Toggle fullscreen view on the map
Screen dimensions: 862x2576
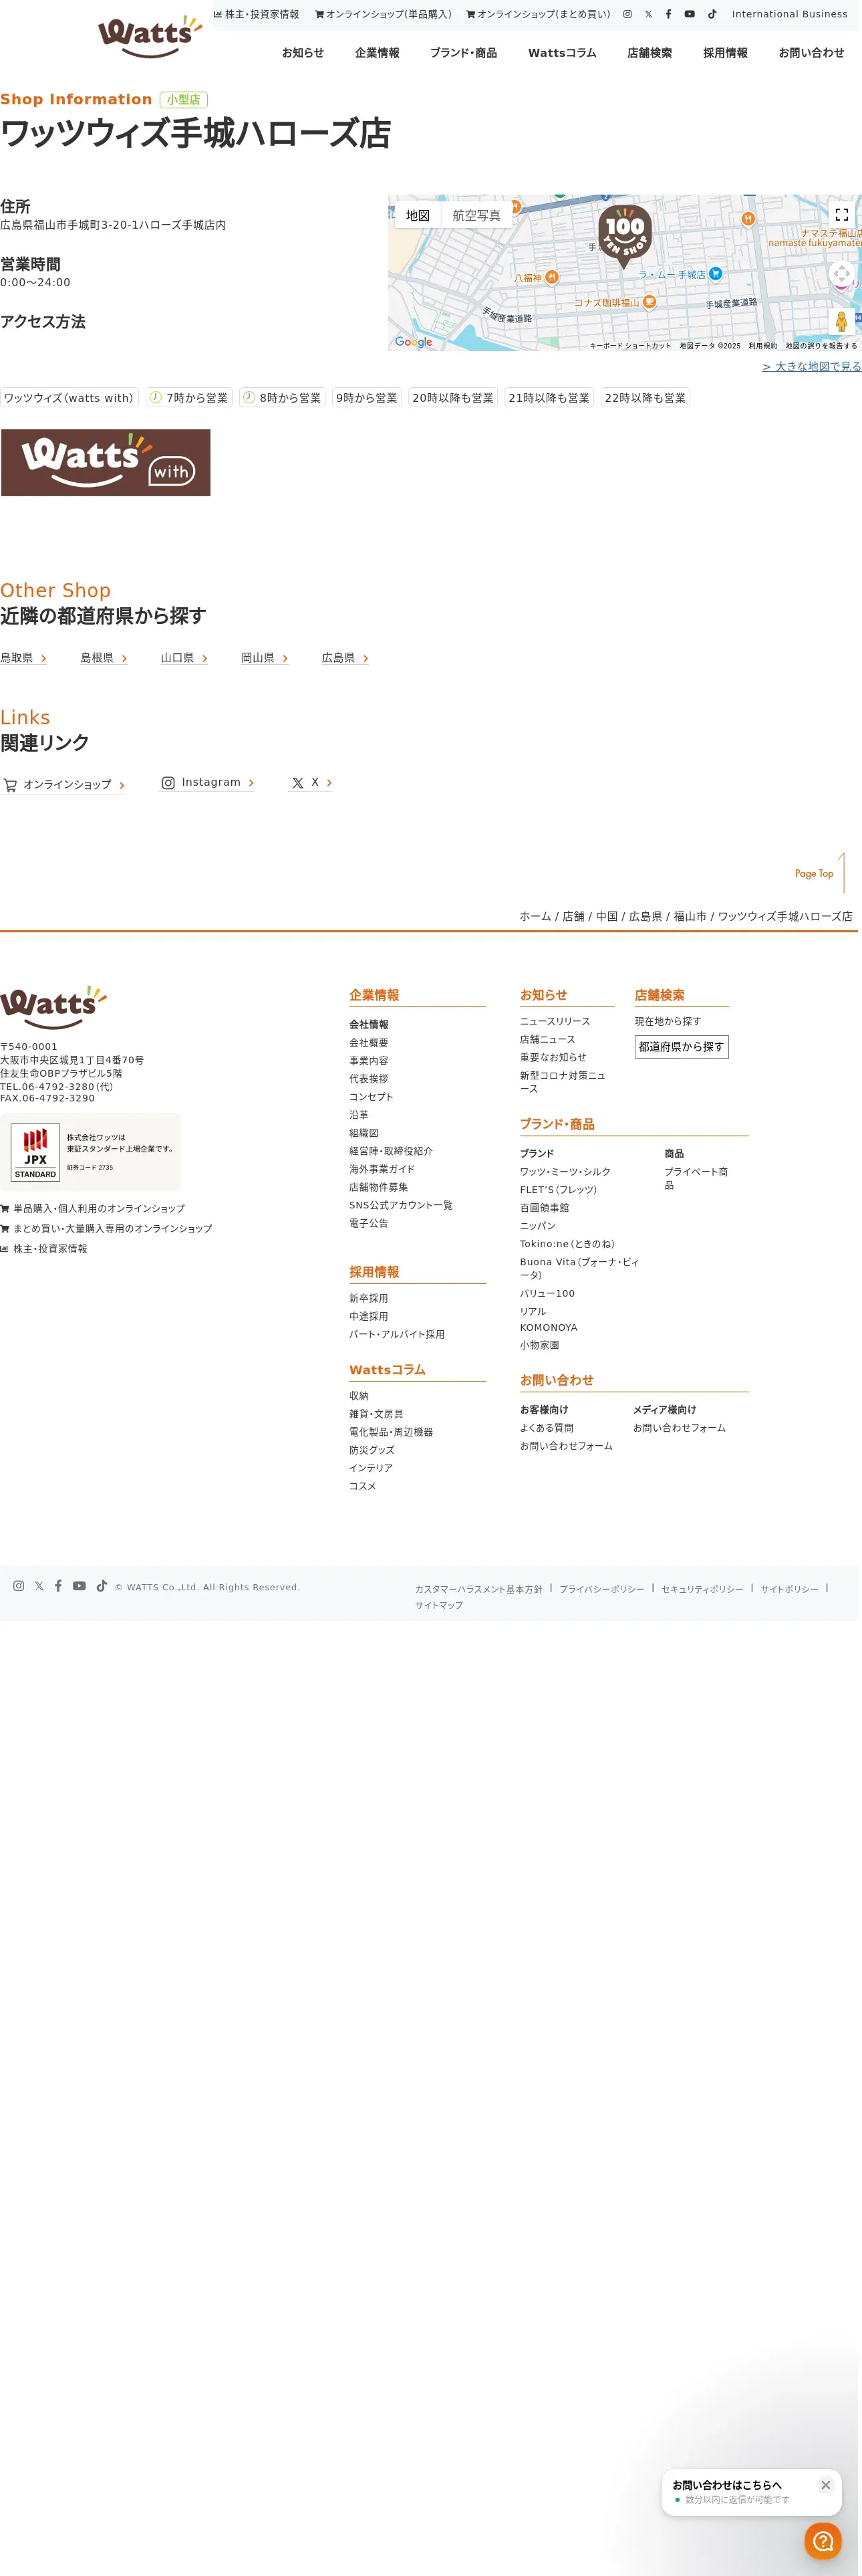click(841, 214)
